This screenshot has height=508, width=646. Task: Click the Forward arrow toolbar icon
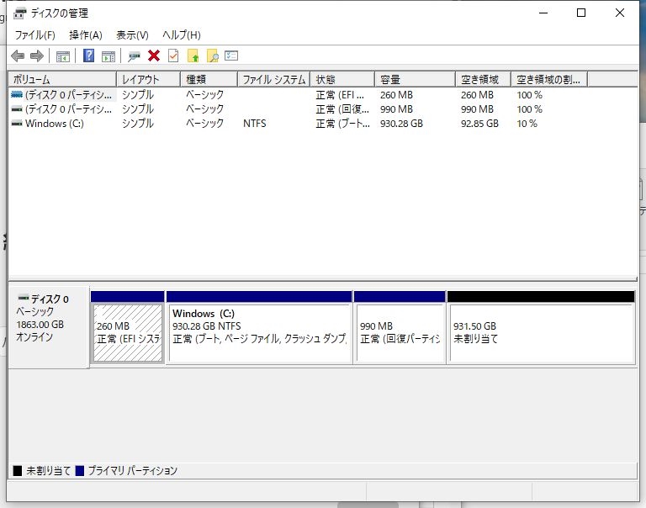pyautogui.click(x=37, y=56)
